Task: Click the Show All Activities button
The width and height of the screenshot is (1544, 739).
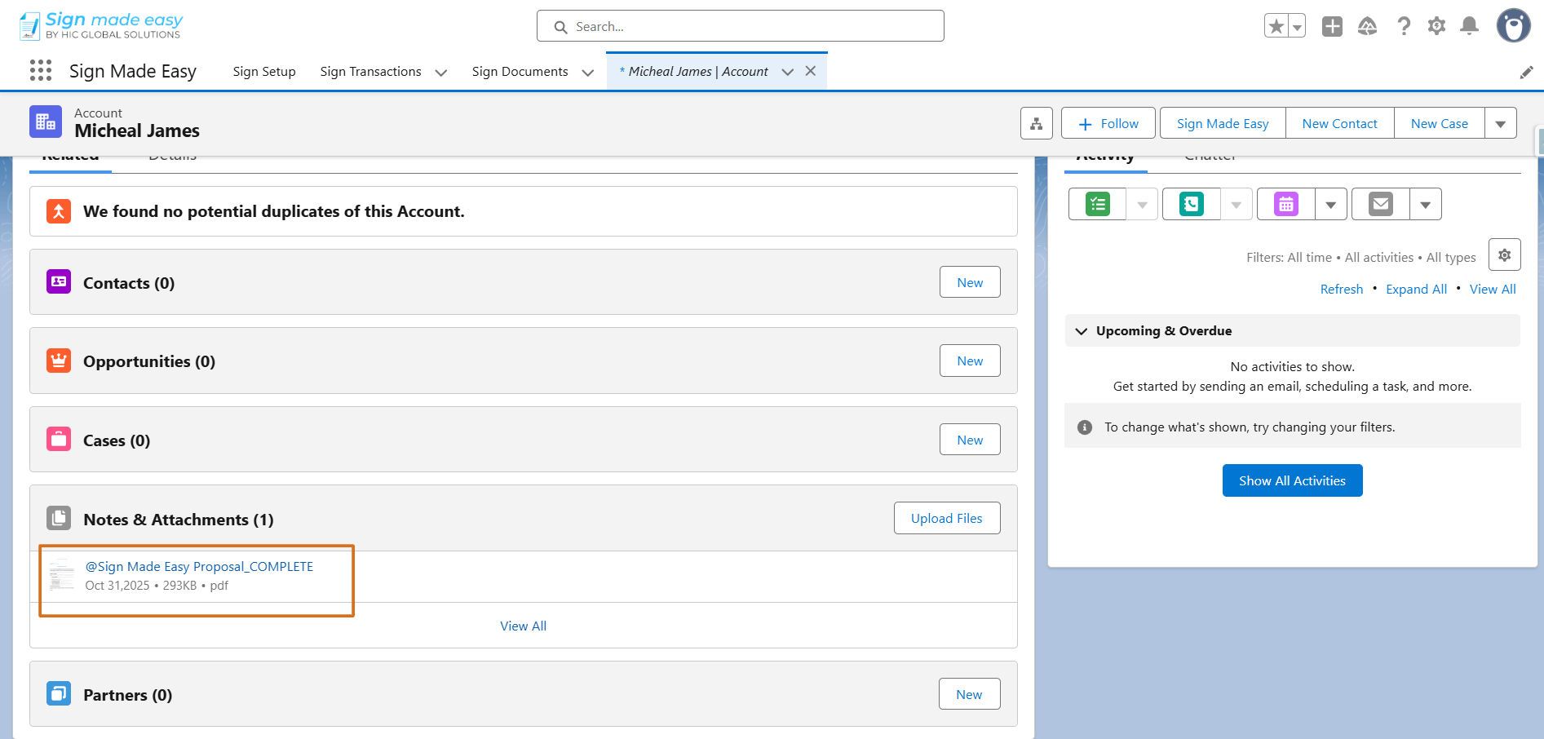Action: click(x=1292, y=481)
